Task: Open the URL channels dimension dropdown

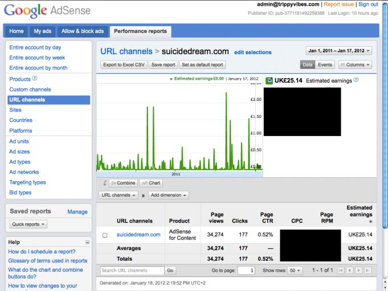Action: click(x=119, y=195)
